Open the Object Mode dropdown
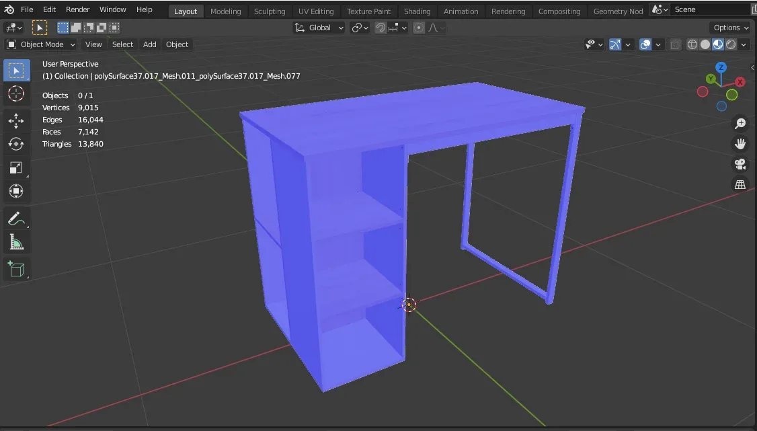 40,44
